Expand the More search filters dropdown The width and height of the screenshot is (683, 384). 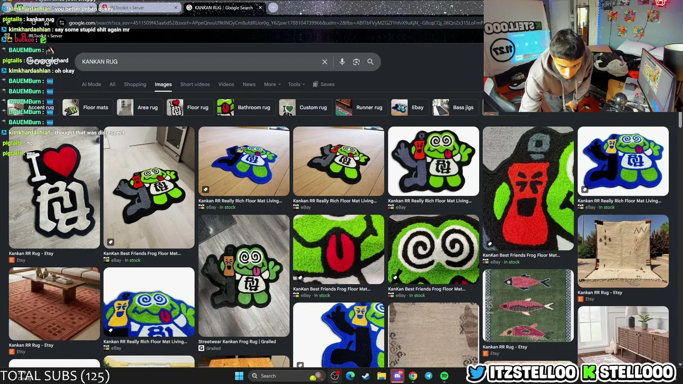point(272,84)
